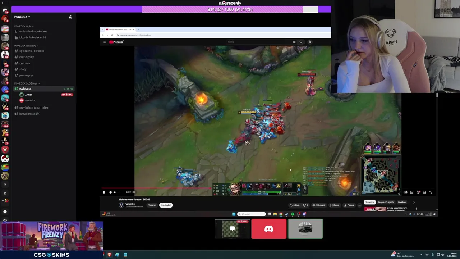Like the video with thumbs-up button

click(x=295, y=205)
